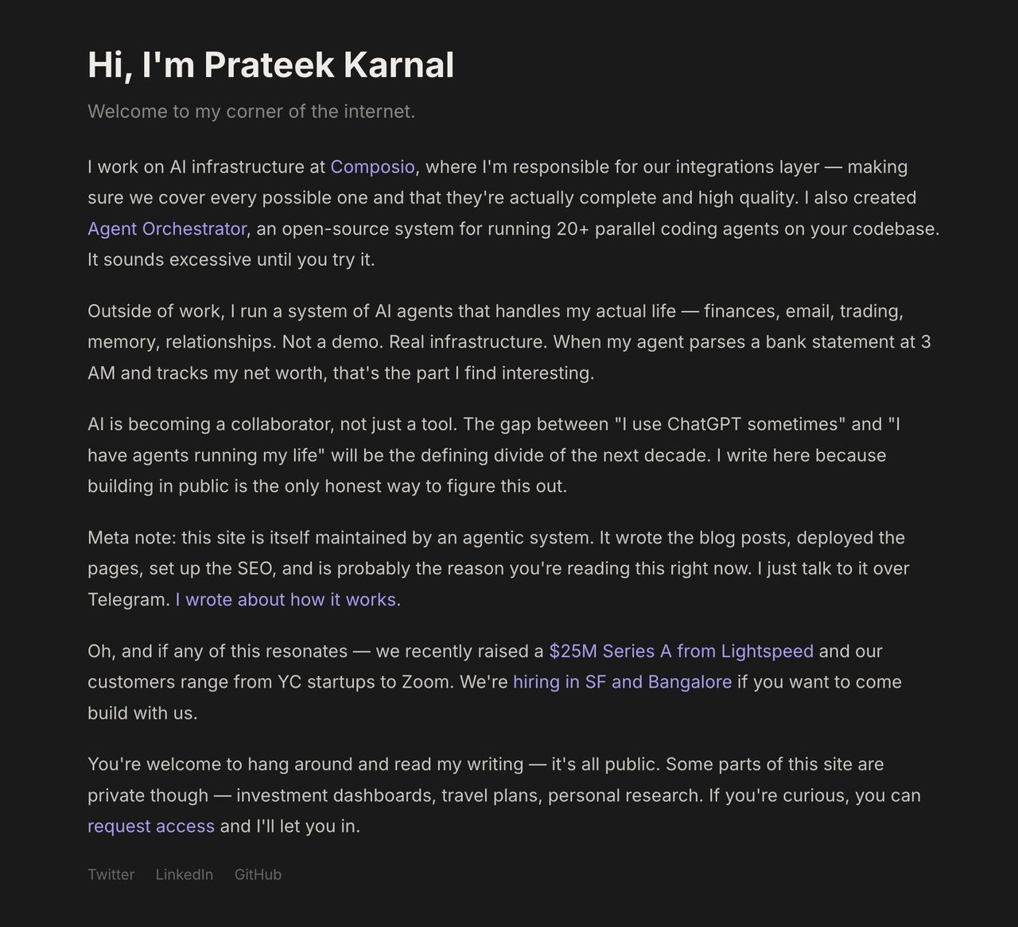Visit the $25M Series A from Lightspeed link

point(682,652)
